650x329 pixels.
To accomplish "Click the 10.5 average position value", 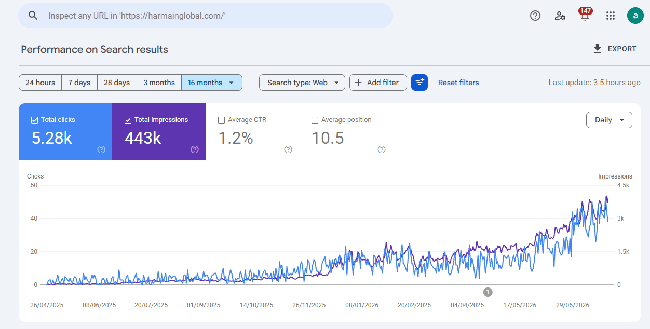I will tap(328, 138).
